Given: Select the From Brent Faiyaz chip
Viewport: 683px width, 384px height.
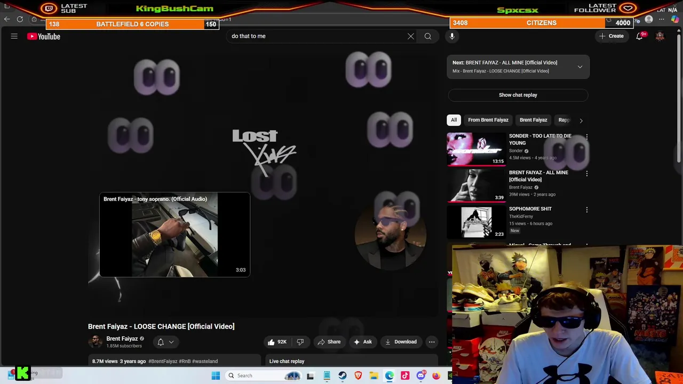Looking at the screenshot, I should click(488, 120).
